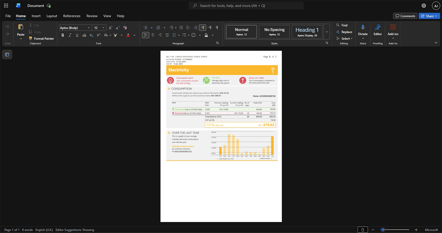Open the navigation pane icon
This screenshot has height=233, width=442.
tap(7, 55)
